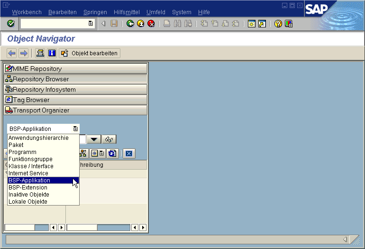Viewport: 365px width, 249px height.
Task: Click the status bar expand triangle
Action: click(345, 239)
